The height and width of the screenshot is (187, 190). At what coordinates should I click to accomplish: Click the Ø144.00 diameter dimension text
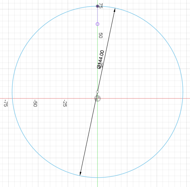(100, 59)
